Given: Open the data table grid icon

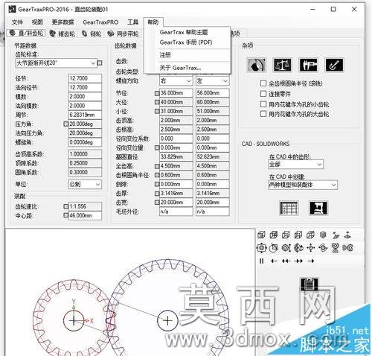Looking at the screenshot, I should pyautogui.click(x=289, y=208).
